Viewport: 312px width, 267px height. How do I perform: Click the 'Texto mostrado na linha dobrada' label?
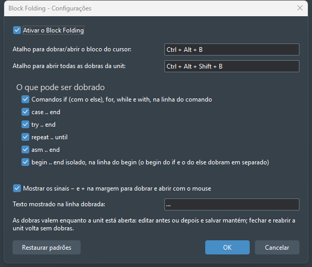(59, 204)
